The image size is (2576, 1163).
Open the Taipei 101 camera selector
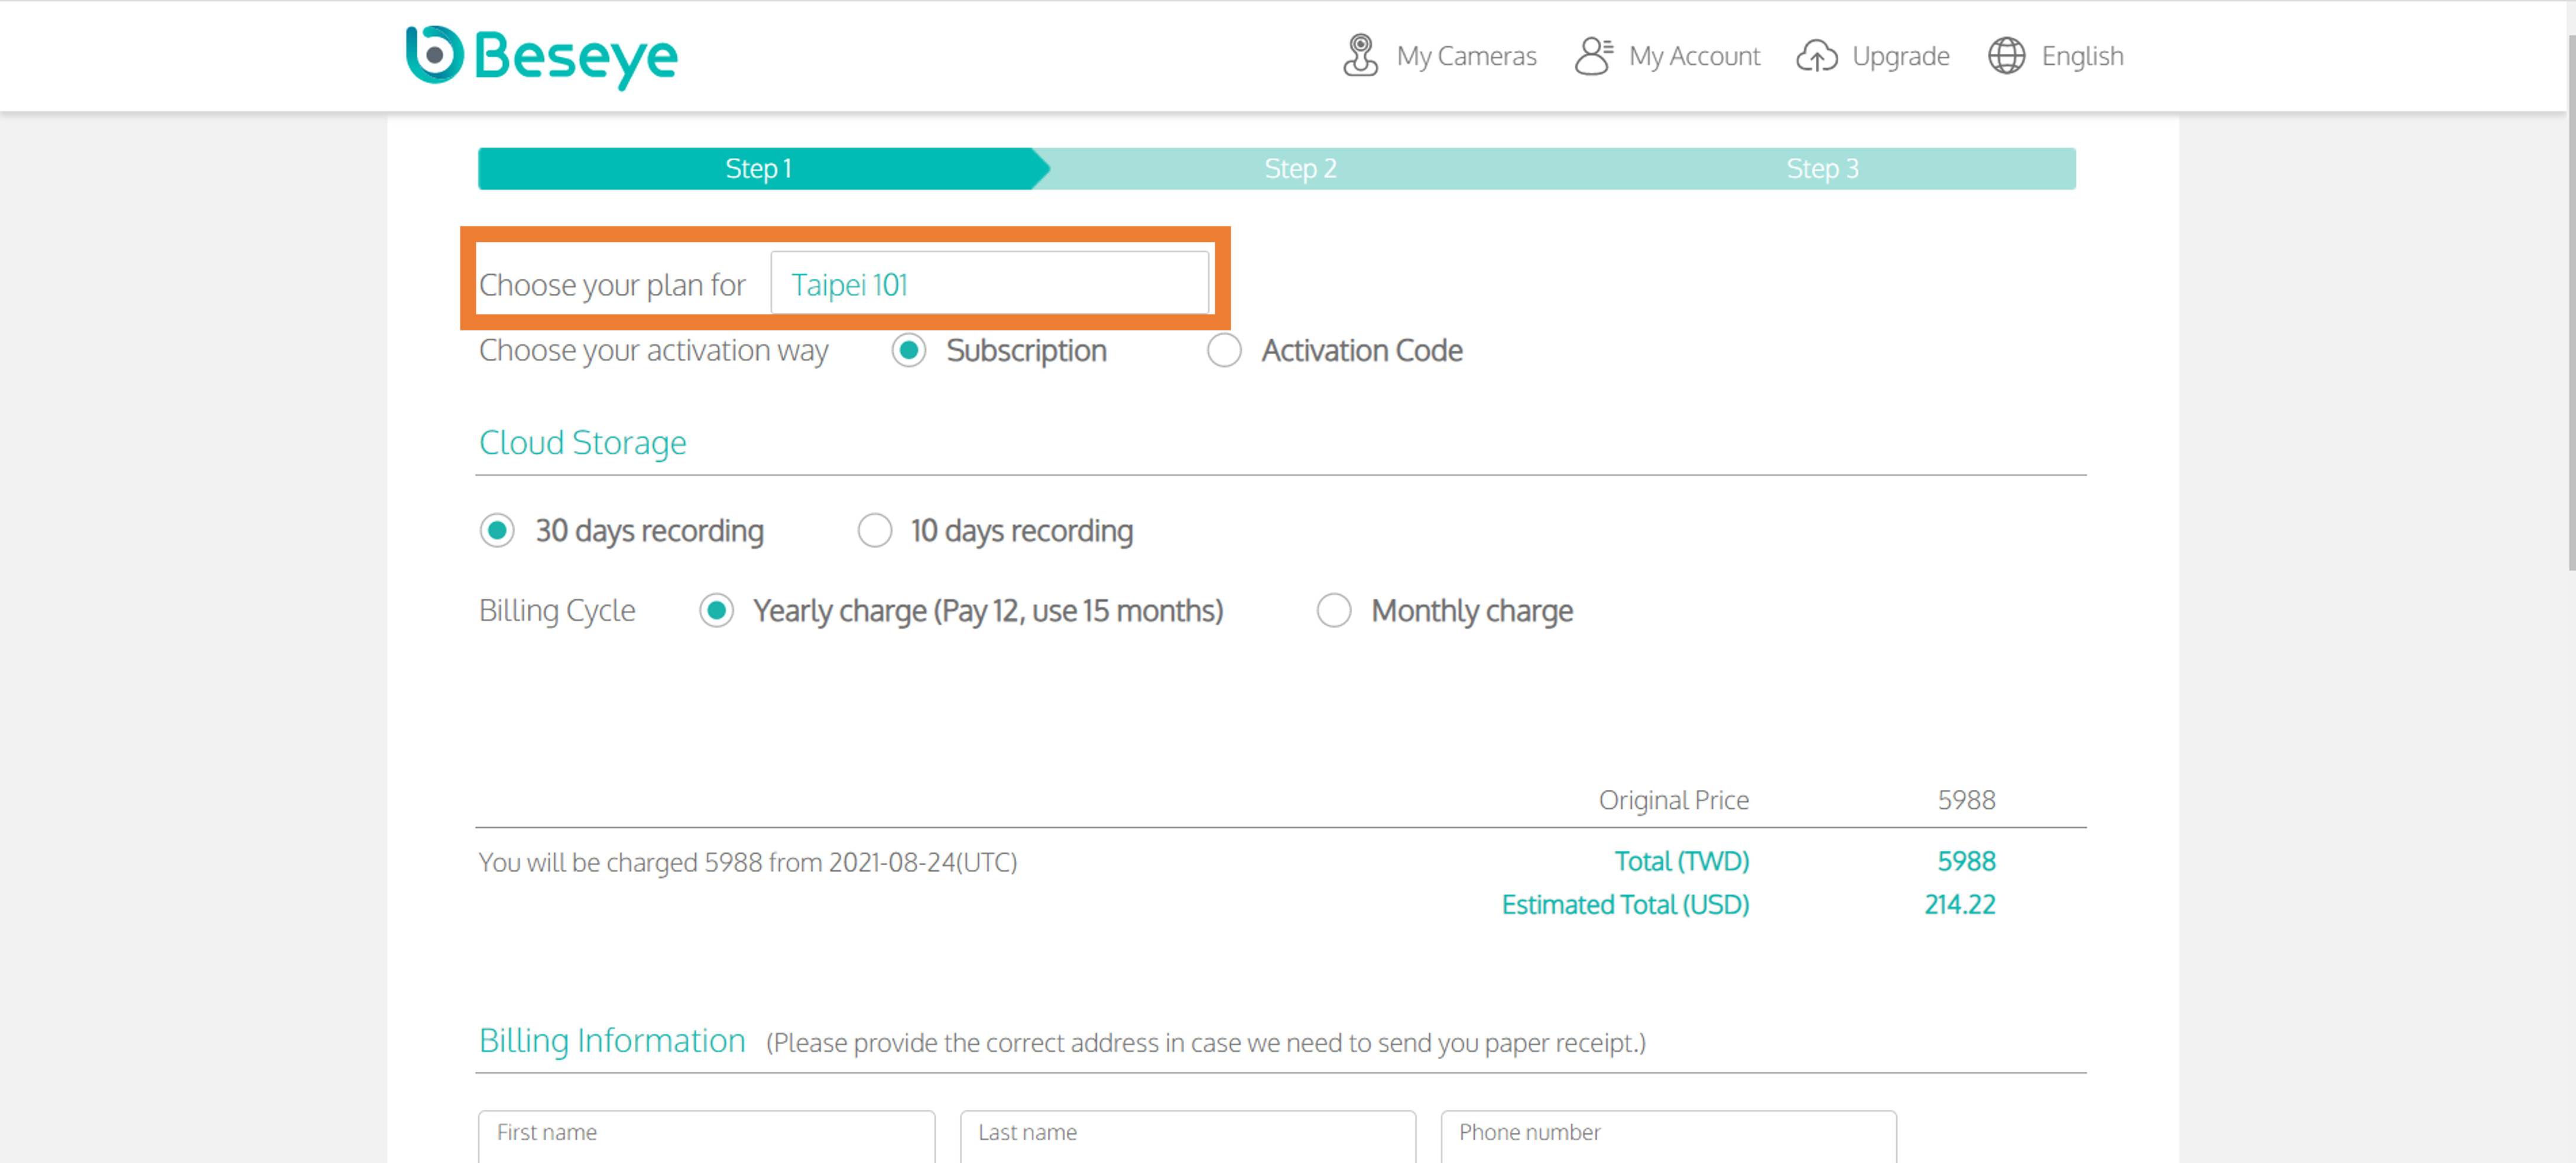tap(989, 284)
